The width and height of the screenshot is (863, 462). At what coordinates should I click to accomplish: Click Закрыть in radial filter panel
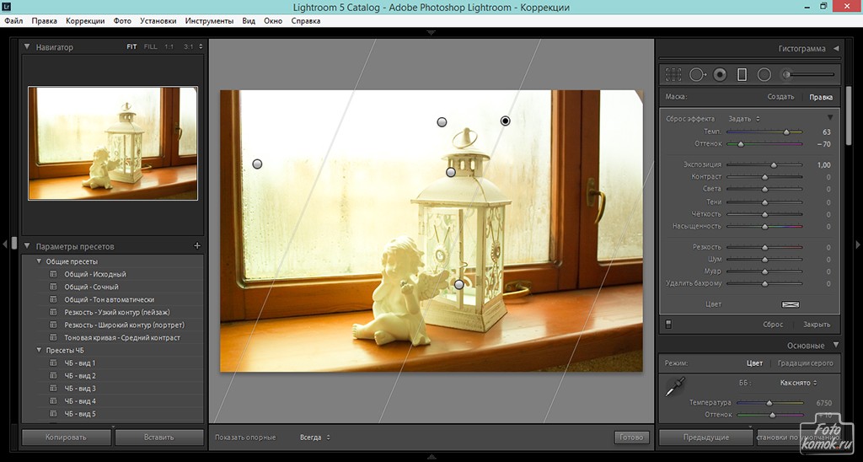(817, 325)
